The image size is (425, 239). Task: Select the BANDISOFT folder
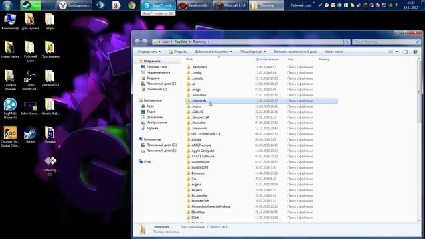click(x=199, y=167)
